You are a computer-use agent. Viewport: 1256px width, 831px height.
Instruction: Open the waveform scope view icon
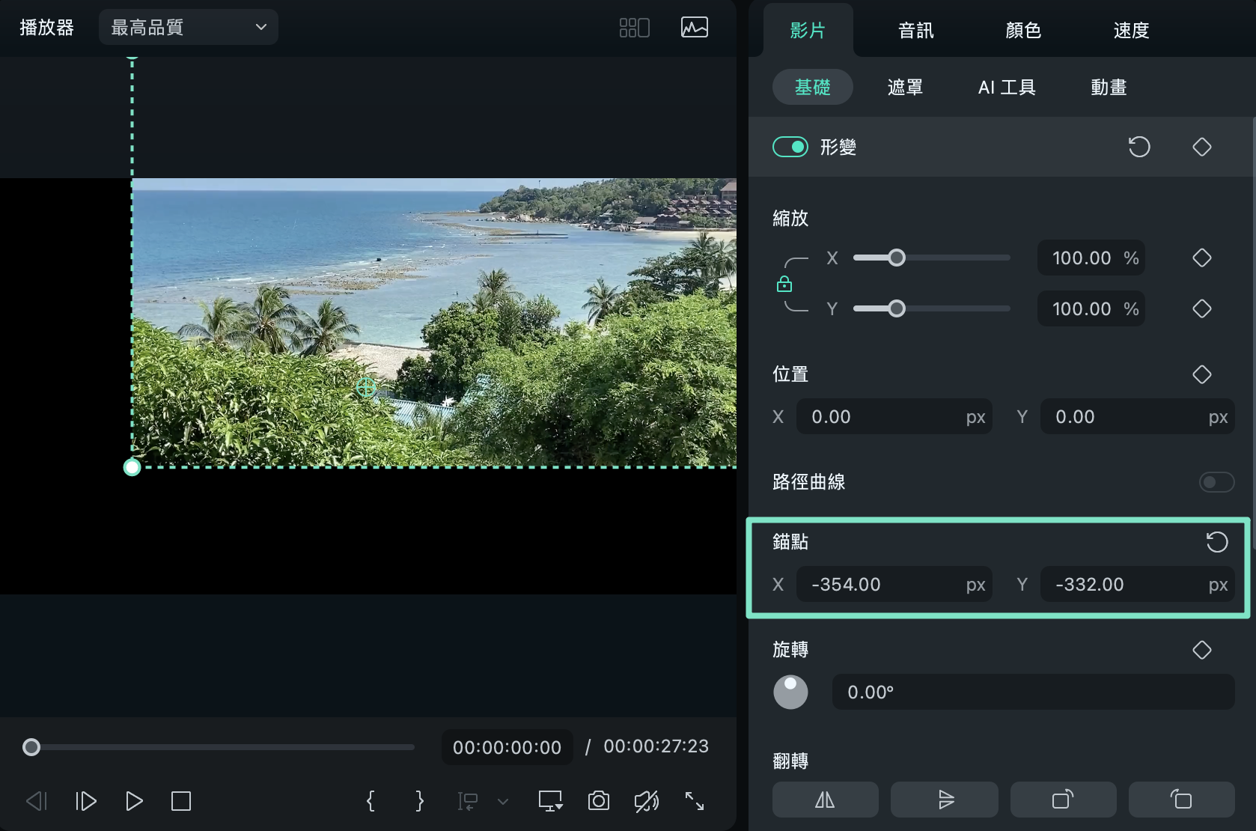point(694,28)
